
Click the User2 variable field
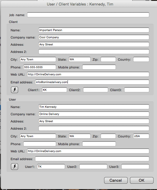[93, 167]
